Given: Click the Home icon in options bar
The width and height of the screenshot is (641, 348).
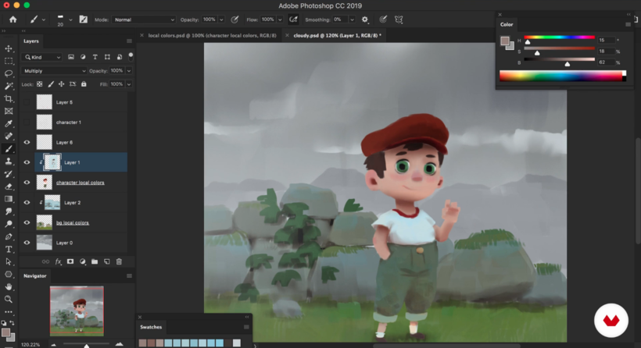Looking at the screenshot, I should (13, 20).
